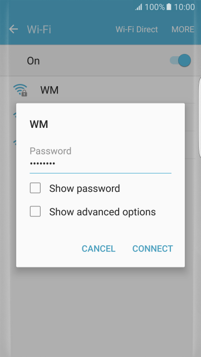Click CONNECT to join WM

pos(153,249)
